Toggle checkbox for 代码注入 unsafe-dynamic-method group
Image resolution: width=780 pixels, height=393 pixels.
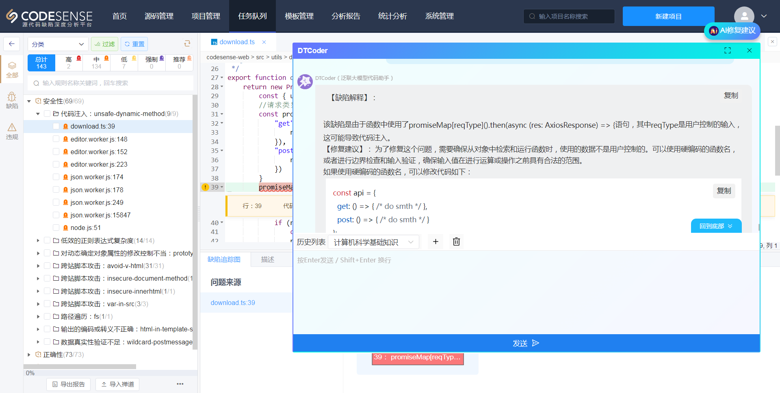coord(47,114)
